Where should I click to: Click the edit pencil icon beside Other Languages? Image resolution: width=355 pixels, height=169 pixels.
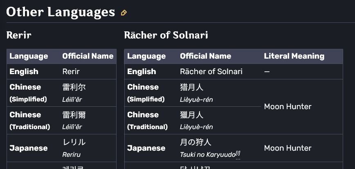click(x=124, y=13)
